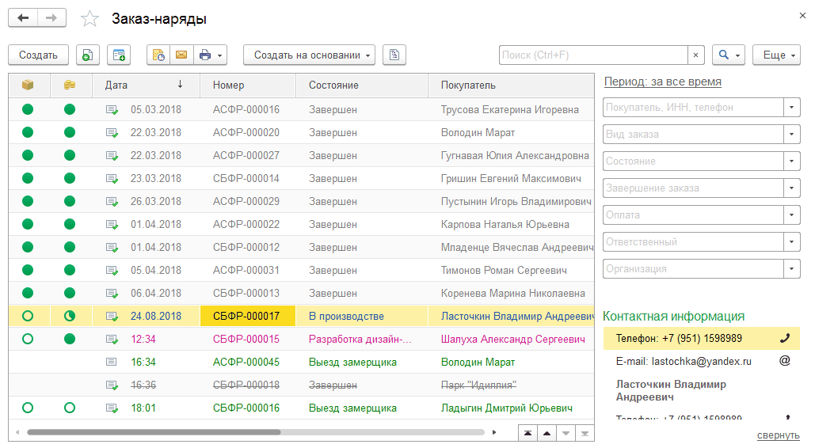815x448 pixels.
Task: Open the Создать на основании menu
Action: tap(309, 55)
